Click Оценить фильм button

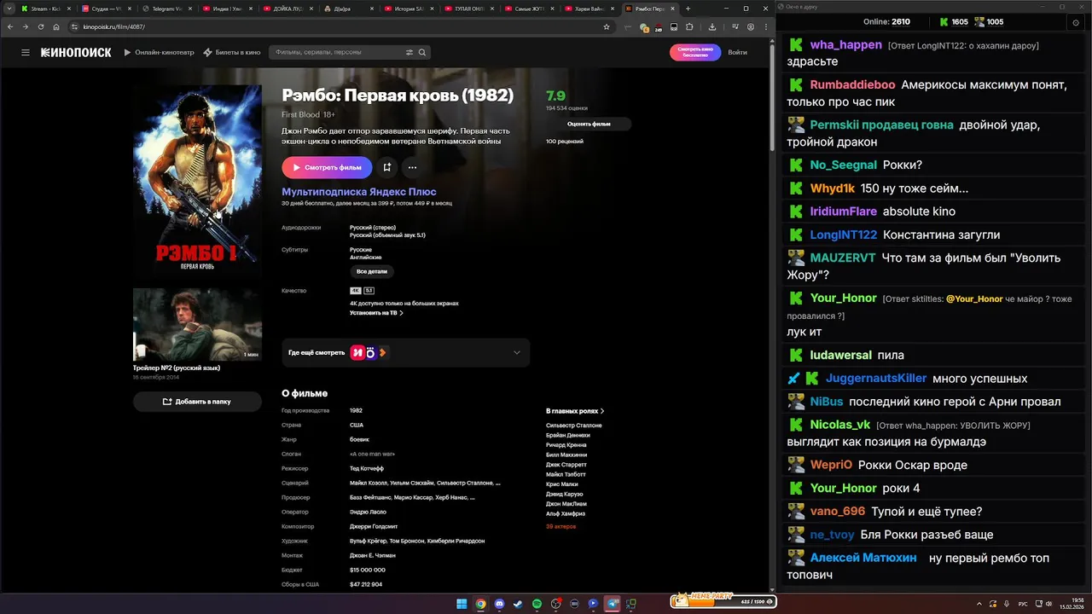click(589, 124)
